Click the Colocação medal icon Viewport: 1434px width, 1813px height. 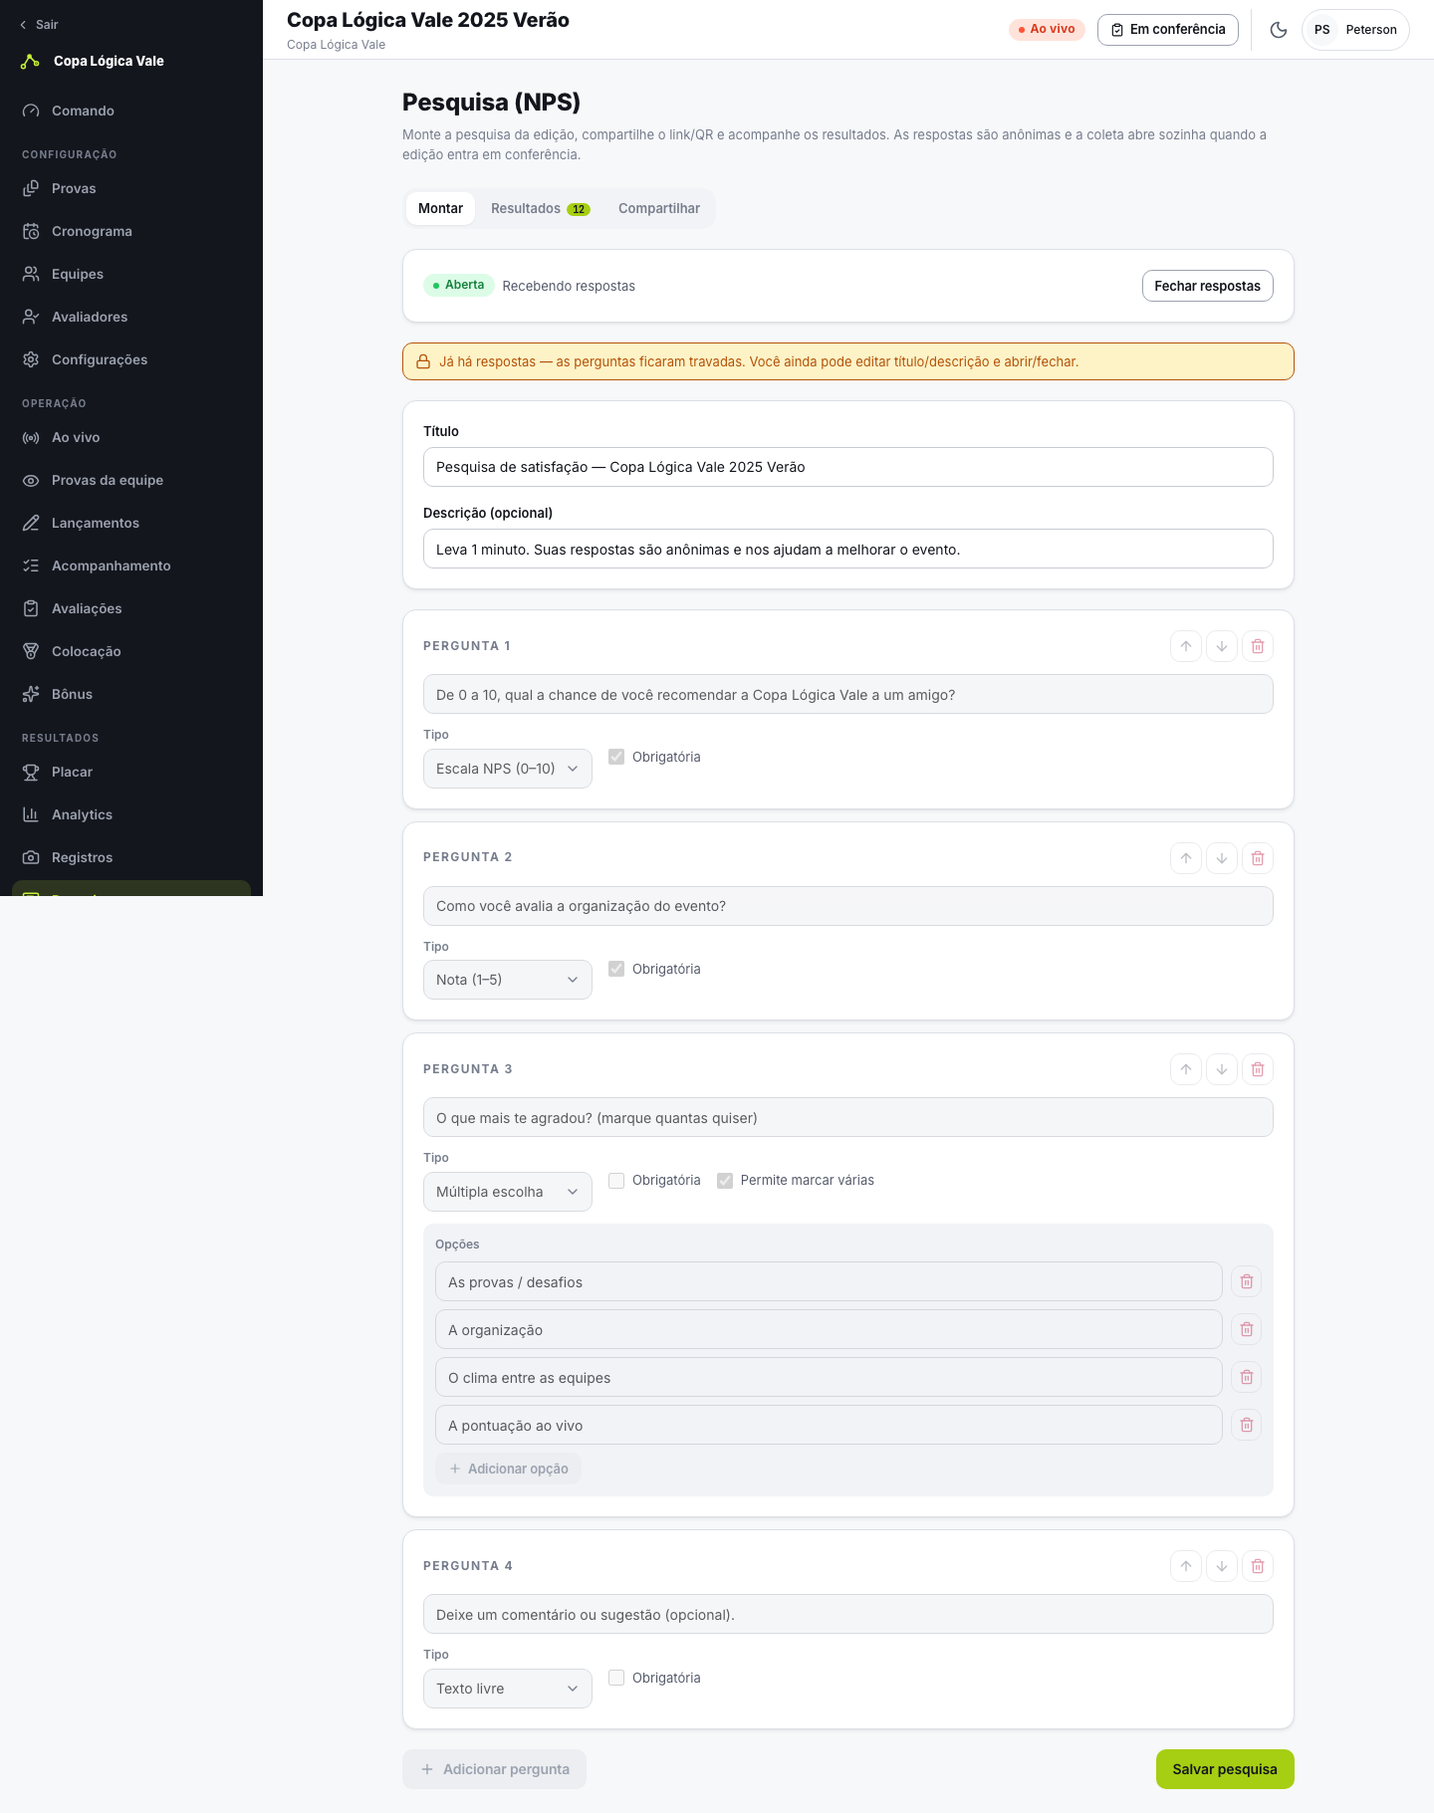[x=31, y=651]
